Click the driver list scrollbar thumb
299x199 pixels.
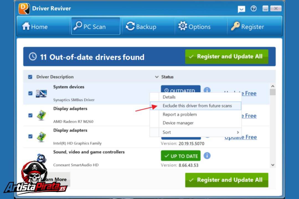pos(273,92)
